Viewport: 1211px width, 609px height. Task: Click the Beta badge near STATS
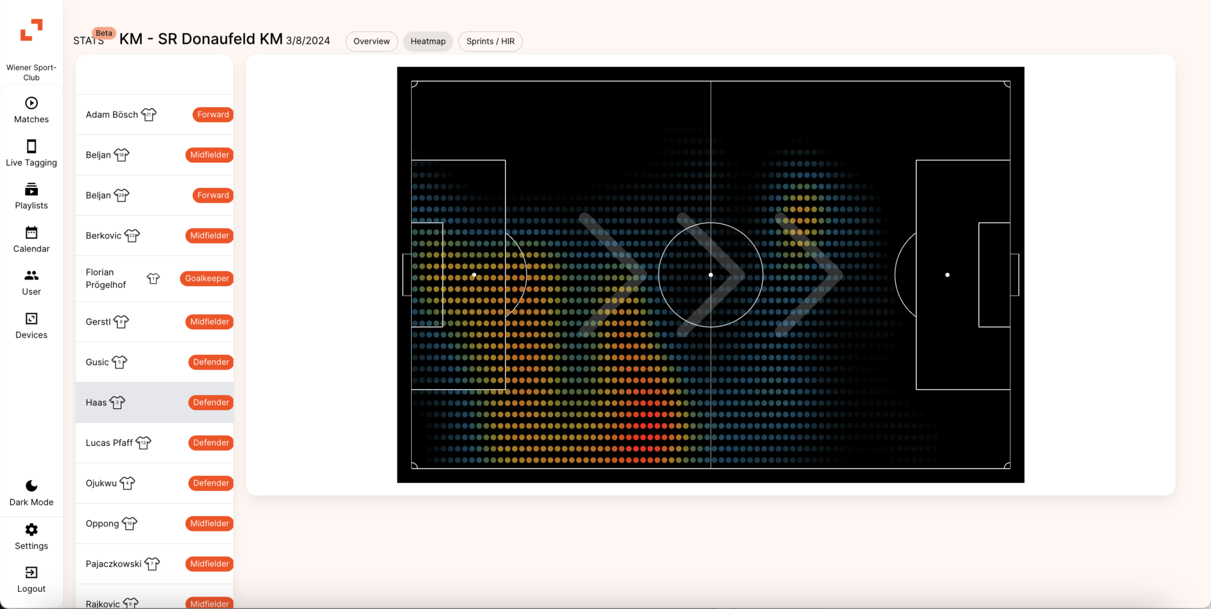104,33
